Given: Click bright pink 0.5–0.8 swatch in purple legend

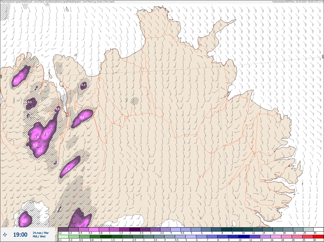Looking at the screenshot, I should tap(94, 230).
